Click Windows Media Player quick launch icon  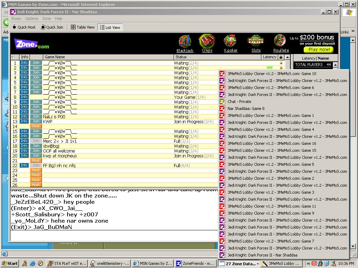click(x=40, y=263)
